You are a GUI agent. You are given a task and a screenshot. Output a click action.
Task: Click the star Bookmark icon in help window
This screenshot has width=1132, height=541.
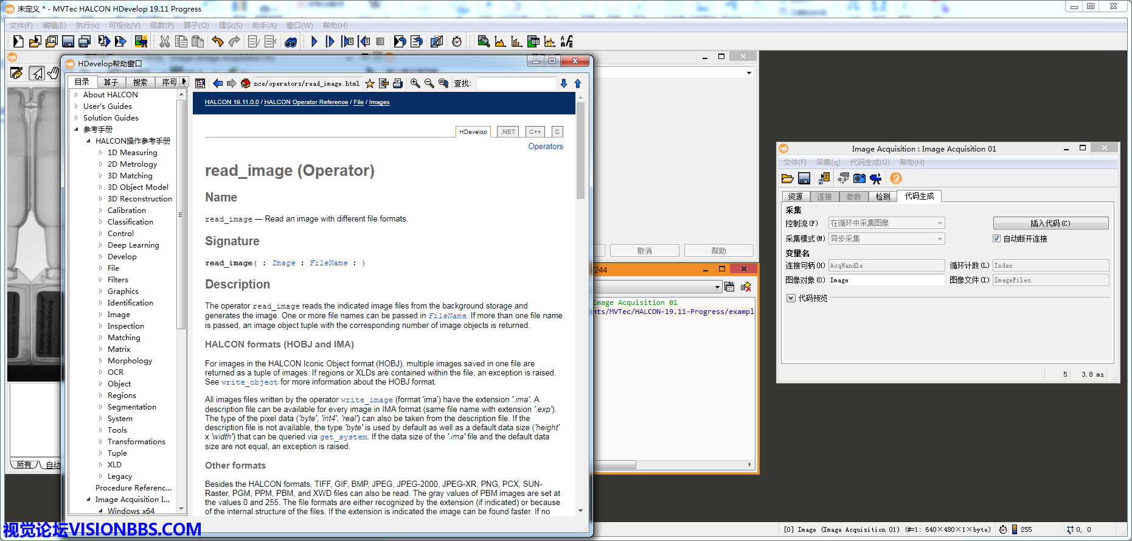click(369, 83)
